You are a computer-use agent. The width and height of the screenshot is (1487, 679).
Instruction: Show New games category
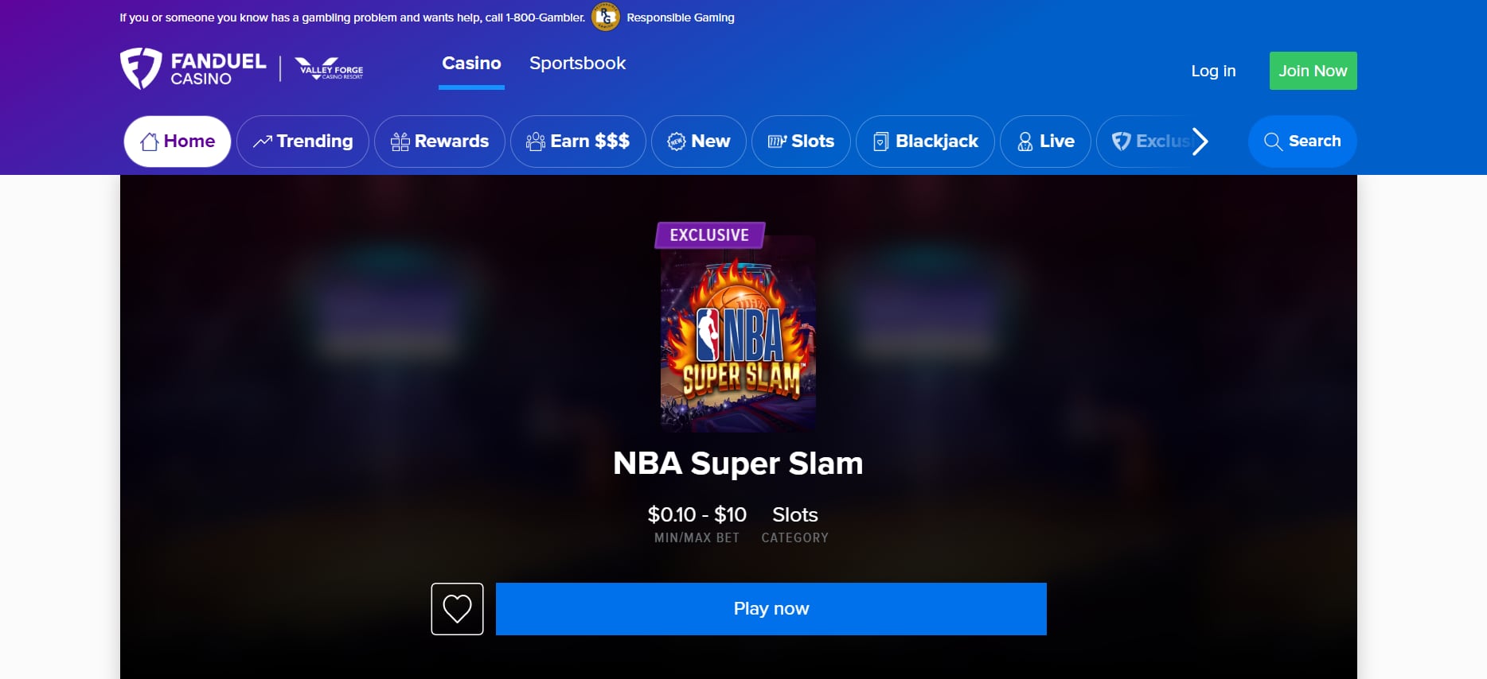tap(699, 142)
